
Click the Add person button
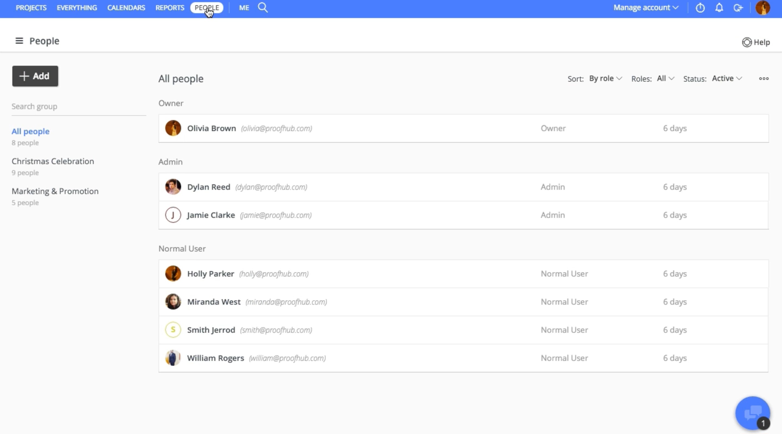pos(35,76)
